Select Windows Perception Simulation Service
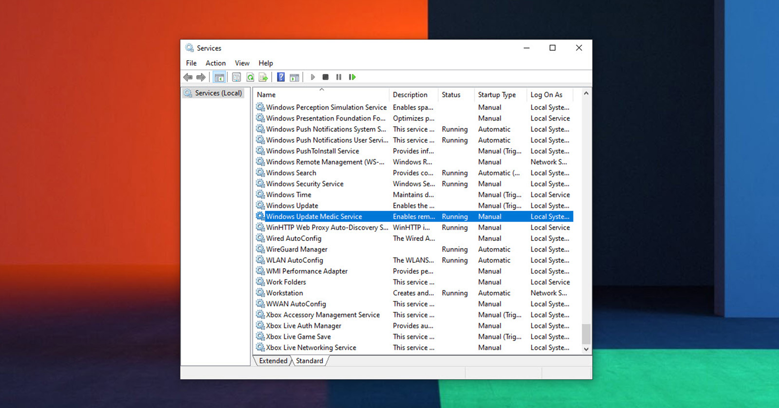The image size is (779, 408). [326, 107]
